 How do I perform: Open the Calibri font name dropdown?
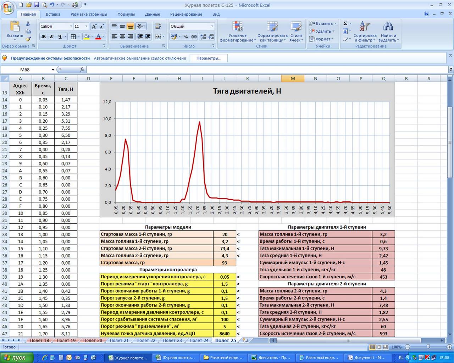pyautogui.click(x=71, y=26)
